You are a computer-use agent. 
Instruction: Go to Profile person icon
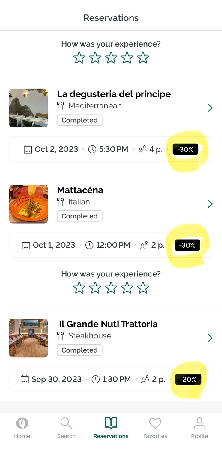click(199, 423)
